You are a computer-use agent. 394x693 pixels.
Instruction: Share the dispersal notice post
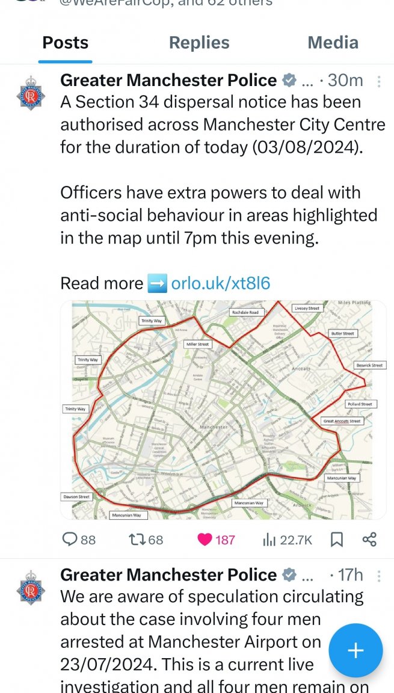tap(369, 540)
